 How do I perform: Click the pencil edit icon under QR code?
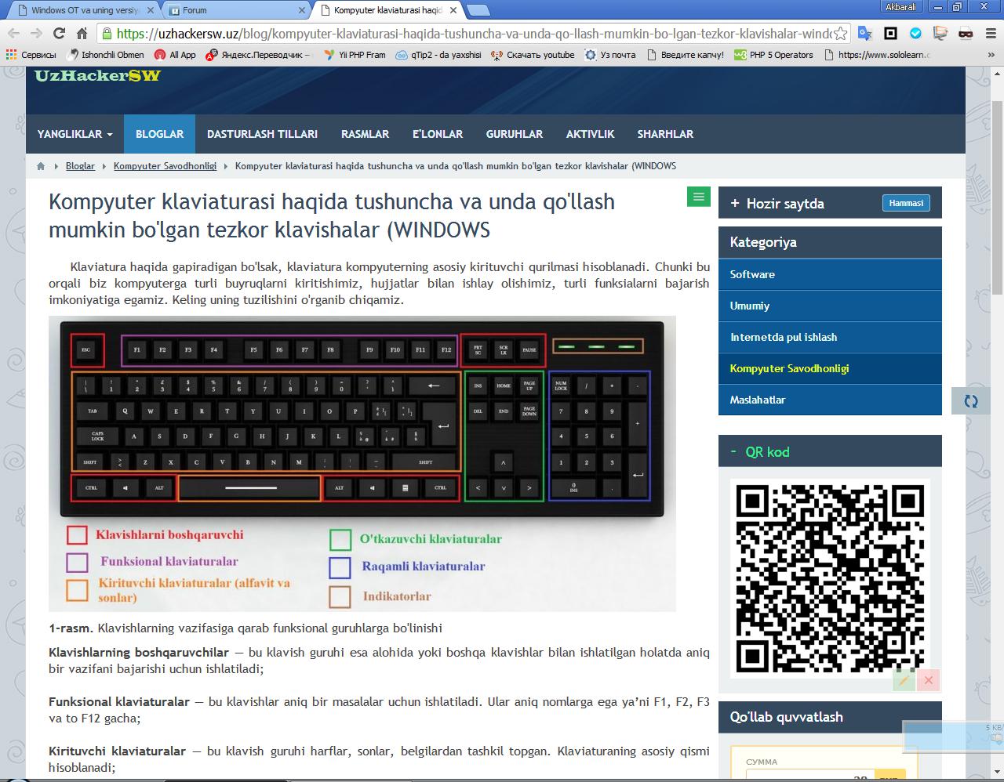coord(904,680)
